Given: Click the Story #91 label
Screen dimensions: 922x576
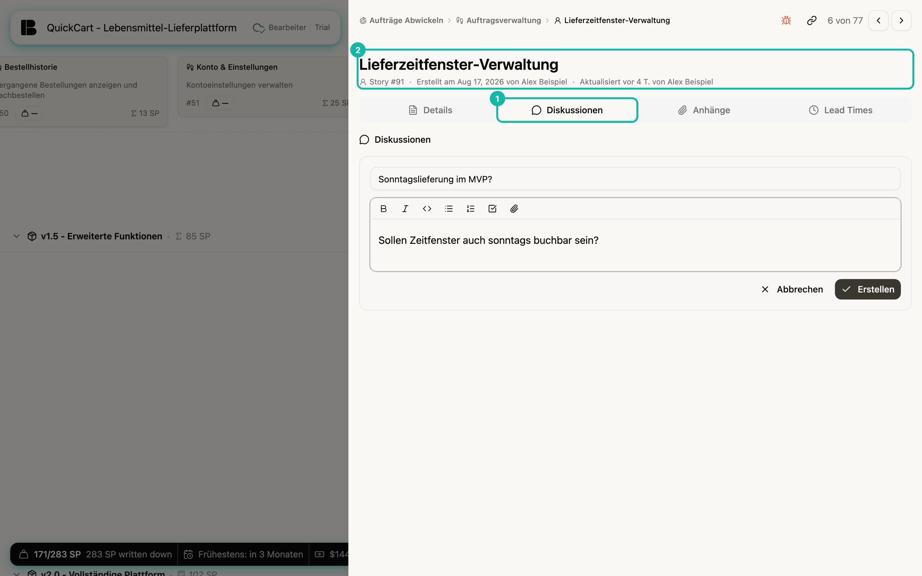Looking at the screenshot, I should 386,82.
